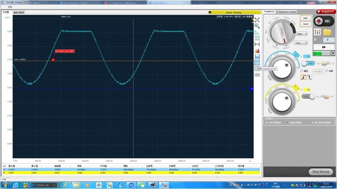
Task: Switch channel A DC/AC coupling toggle
Action: pos(325,63)
